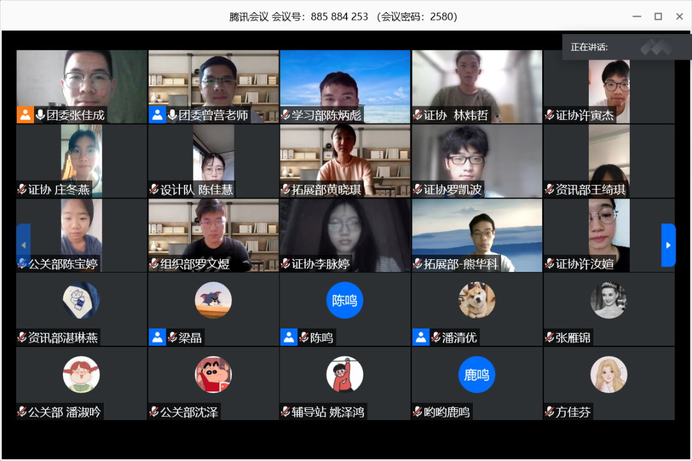Click the microphone icon next to 团委张佳成
This screenshot has height=461, width=692.
40,115
